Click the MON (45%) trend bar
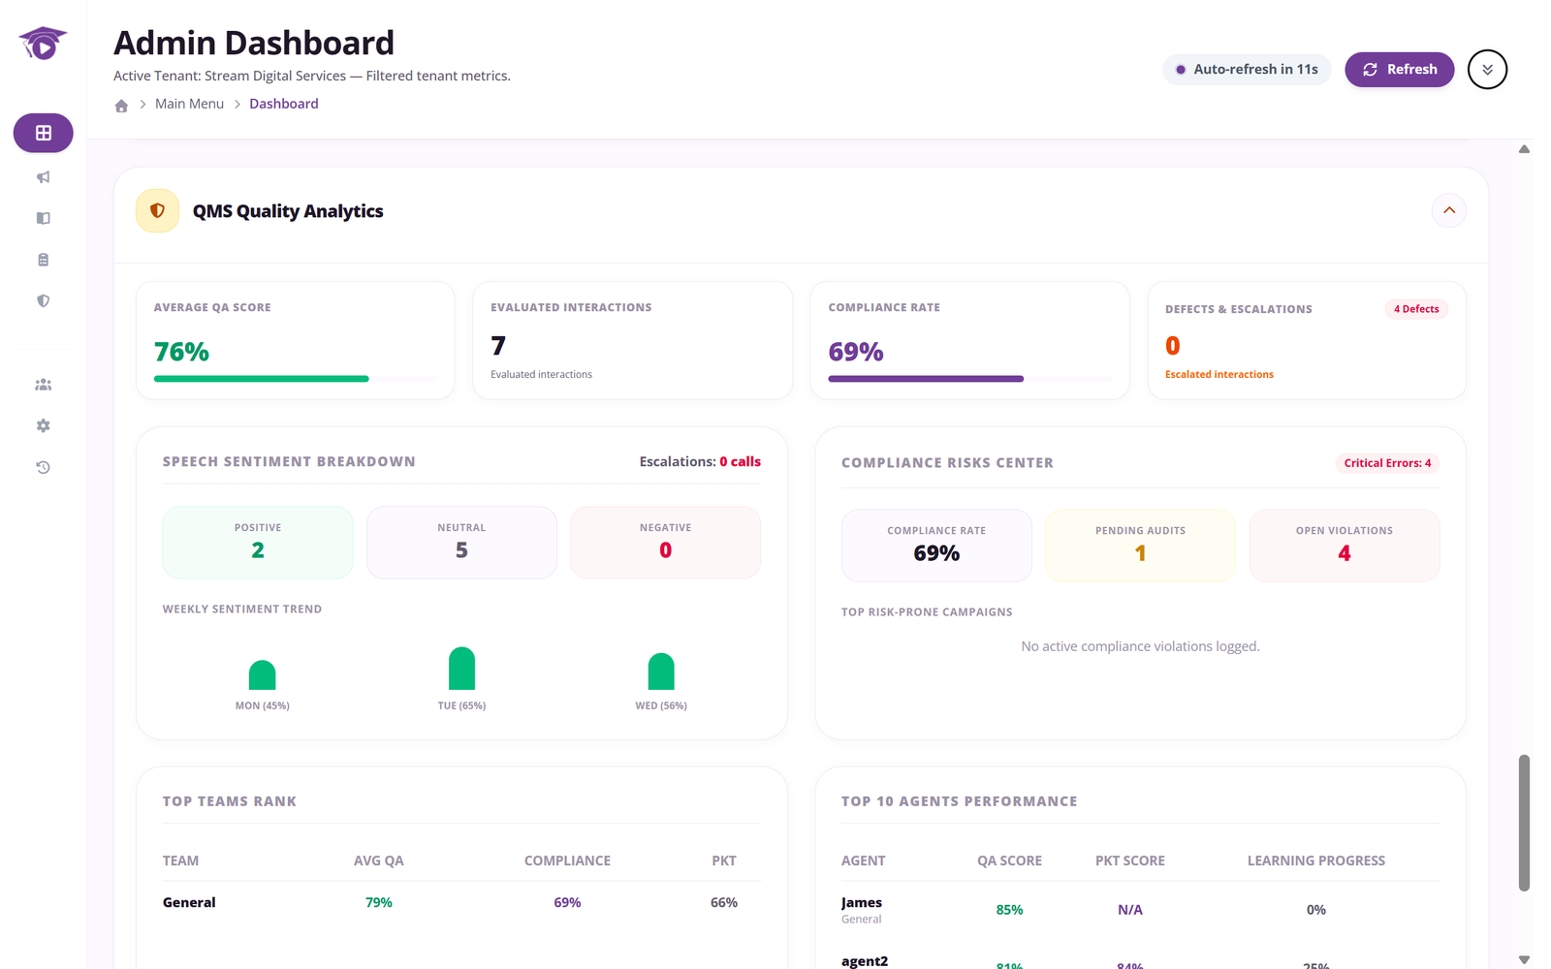This screenshot has height=969, width=1551. click(x=262, y=674)
